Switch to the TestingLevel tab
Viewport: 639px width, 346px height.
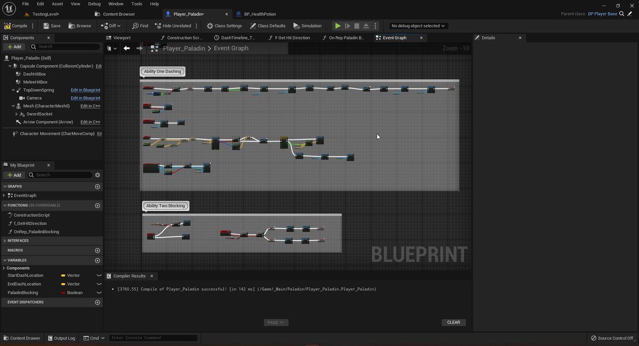pos(45,14)
